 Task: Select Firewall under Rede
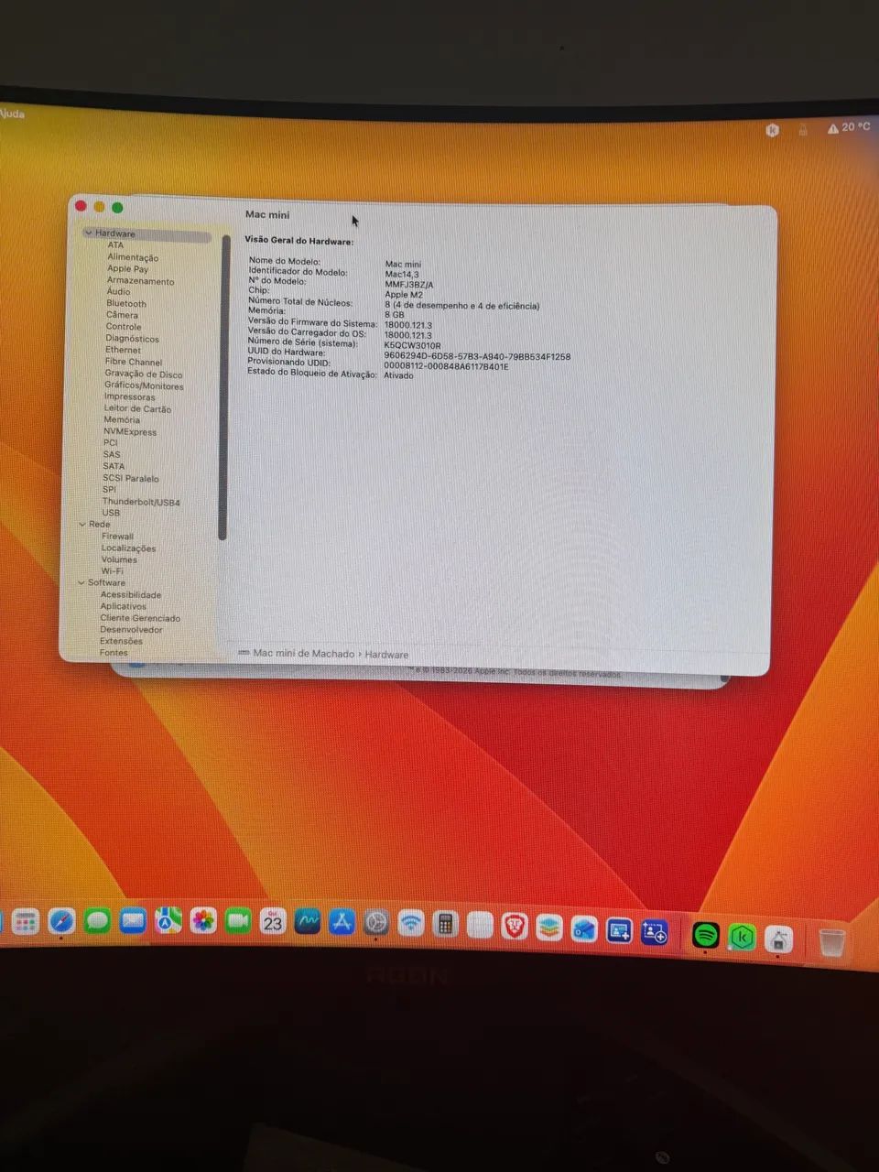(117, 537)
